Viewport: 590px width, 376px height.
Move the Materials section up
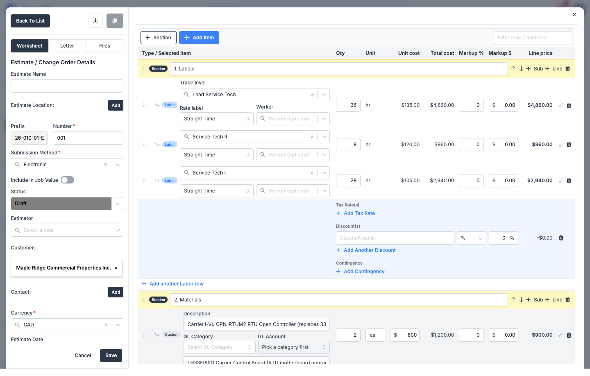pos(513,300)
